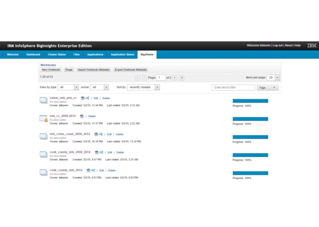
Task: Switch to Cluster Status tab
Action: click(x=57, y=55)
